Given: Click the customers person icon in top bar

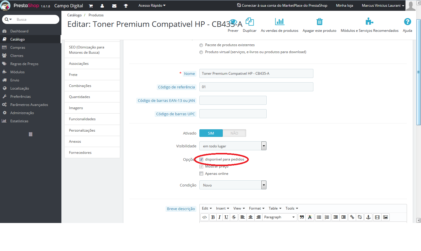Looking at the screenshot, I should pos(102,6).
